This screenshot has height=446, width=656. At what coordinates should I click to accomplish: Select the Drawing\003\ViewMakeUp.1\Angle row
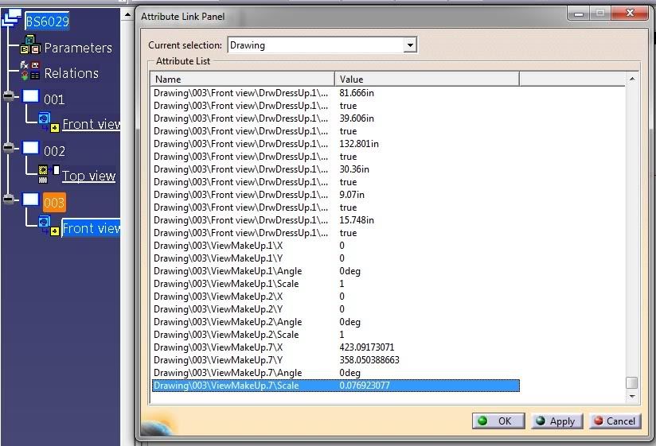(x=335, y=271)
